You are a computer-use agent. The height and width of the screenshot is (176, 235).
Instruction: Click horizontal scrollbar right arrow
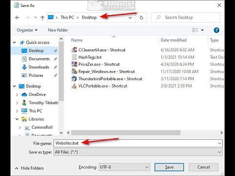click(221, 132)
